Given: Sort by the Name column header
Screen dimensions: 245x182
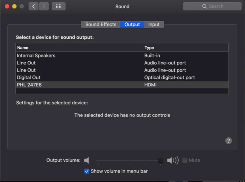Looking at the screenshot, I should point(79,48).
